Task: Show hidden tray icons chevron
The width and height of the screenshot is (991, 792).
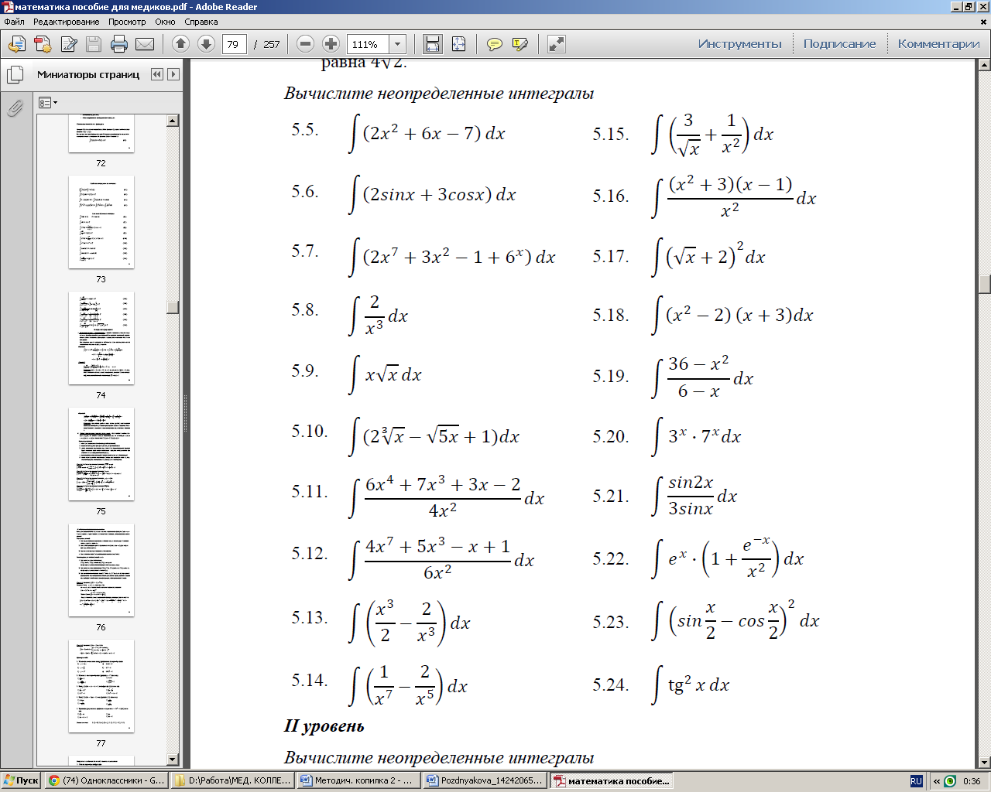Action: [x=936, y=781]
